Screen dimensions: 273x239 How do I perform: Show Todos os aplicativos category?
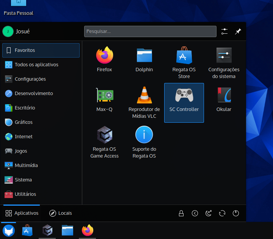[41, 65]
